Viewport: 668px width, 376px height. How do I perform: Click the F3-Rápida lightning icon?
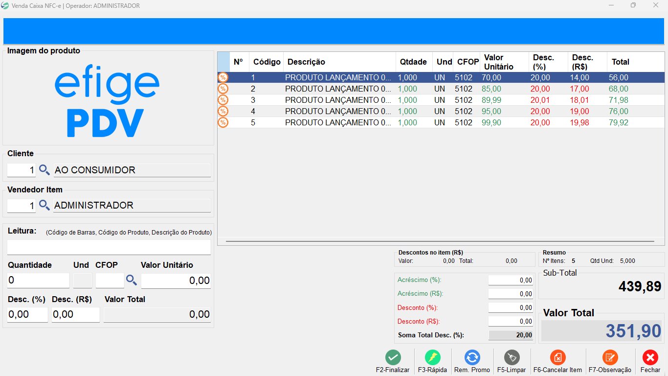pyautogui.click(x=432, y=357)
